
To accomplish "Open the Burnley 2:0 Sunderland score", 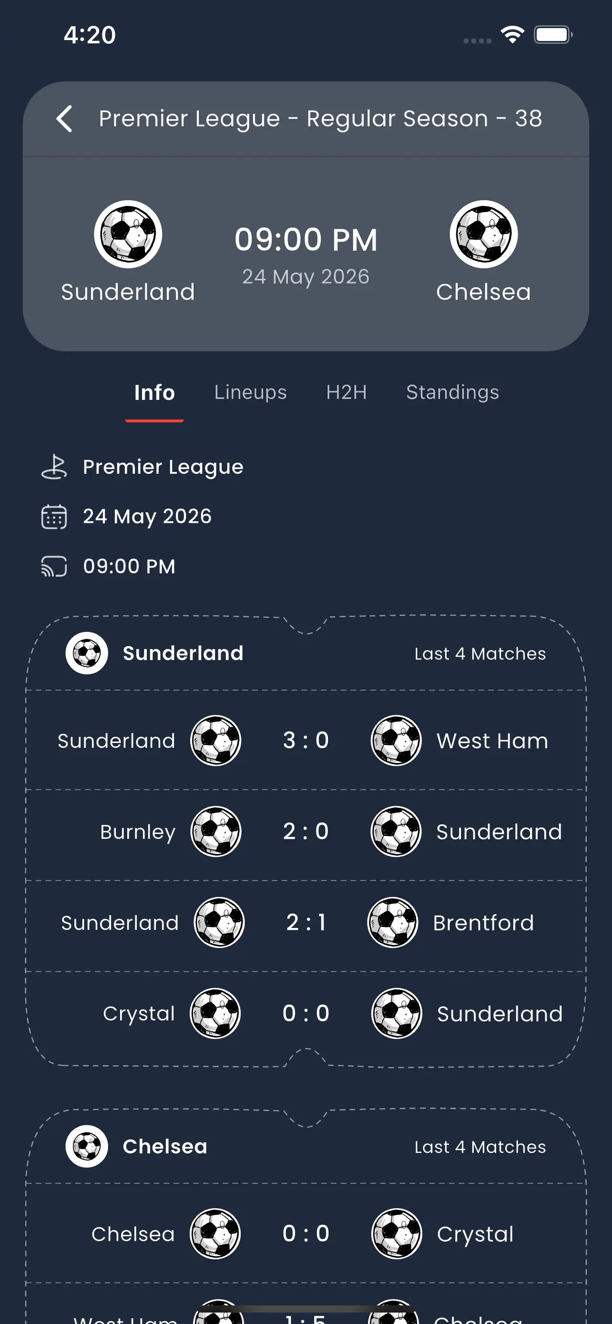I will 306,832.
